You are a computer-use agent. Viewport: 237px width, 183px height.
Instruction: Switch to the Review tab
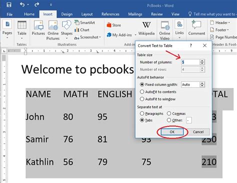point(157,14)
